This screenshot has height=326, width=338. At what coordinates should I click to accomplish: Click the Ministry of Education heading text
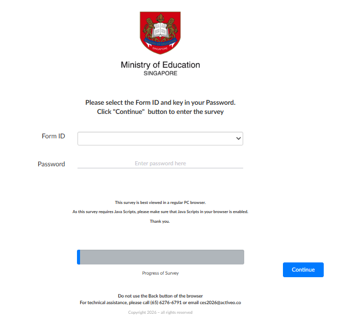[x=160, y=65]
